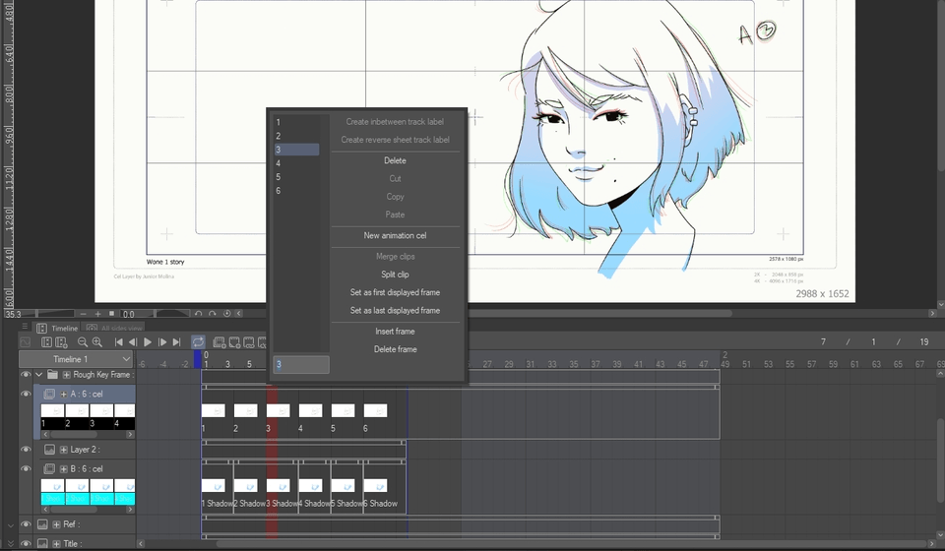Choose Insert frame in the context menu

coord(396,332)
